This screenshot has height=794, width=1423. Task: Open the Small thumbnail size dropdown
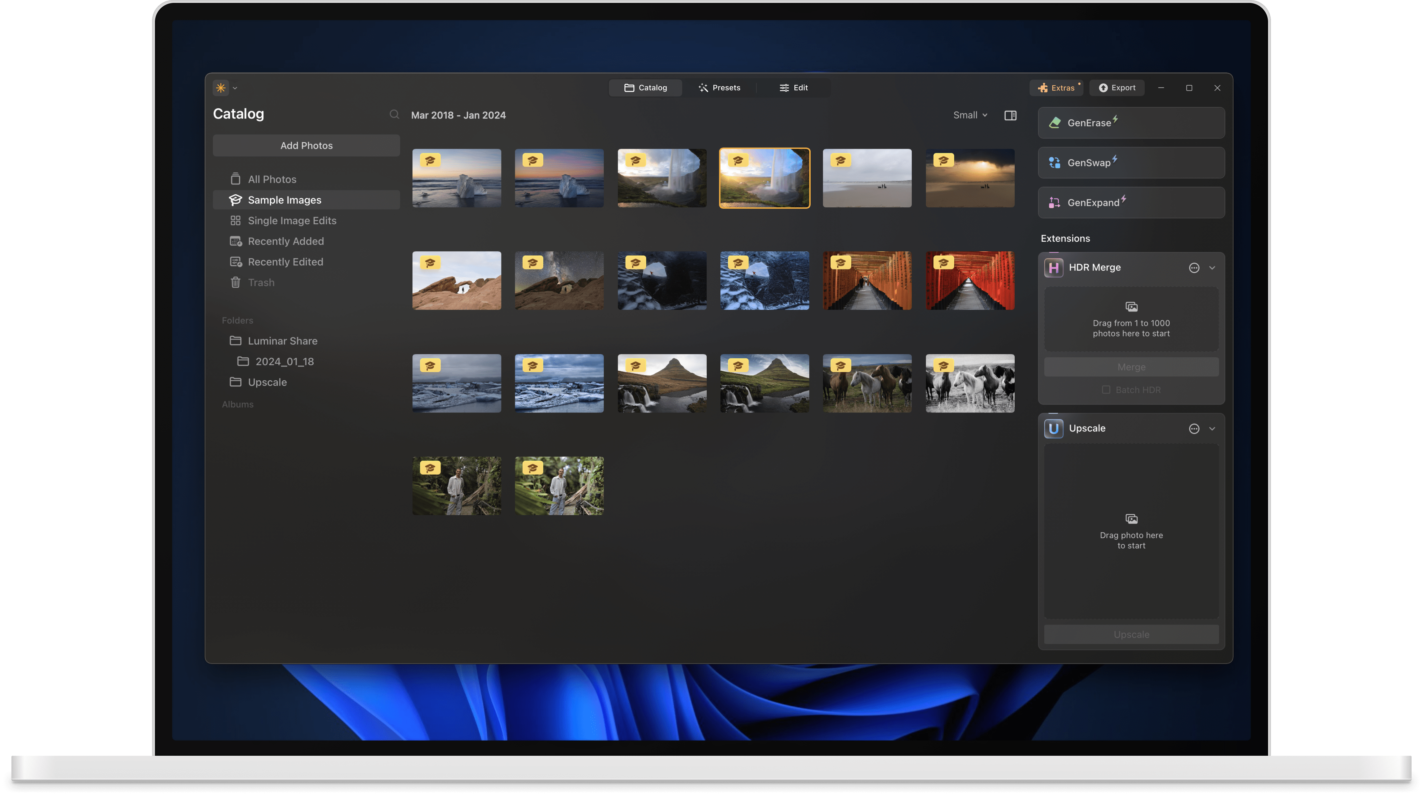969,115
